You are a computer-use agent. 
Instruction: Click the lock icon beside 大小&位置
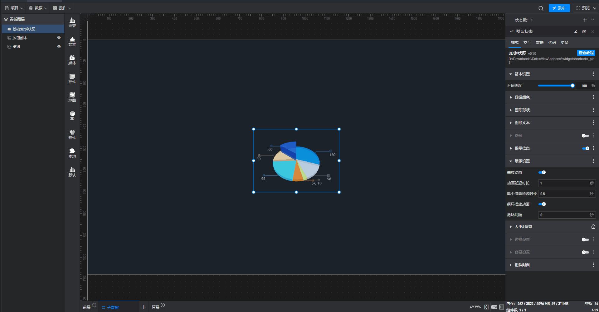[593, 227]
